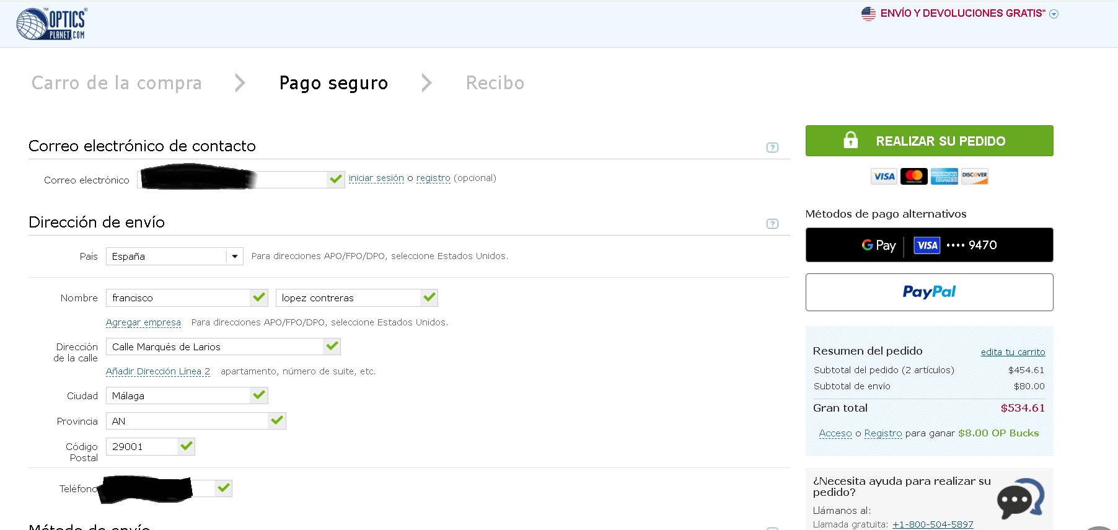1118x530 pixels.
Task: Click the Mastercard icon
Action: [913, 177]
